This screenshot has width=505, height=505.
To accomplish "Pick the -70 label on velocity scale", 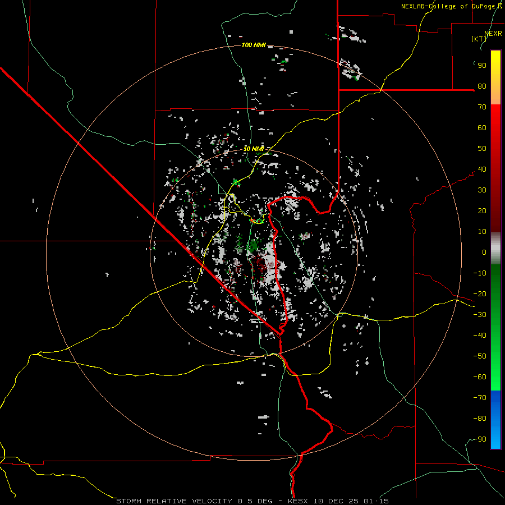I will coord(480,398).
